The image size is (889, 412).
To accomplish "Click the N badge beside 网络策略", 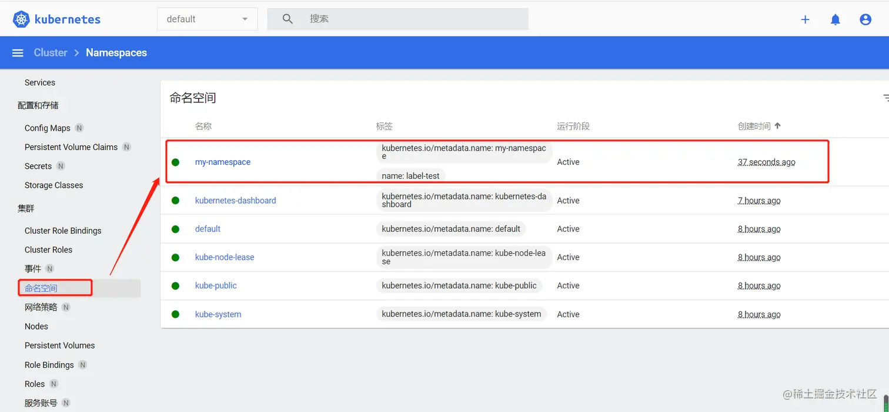I will (x=66, y=307).
